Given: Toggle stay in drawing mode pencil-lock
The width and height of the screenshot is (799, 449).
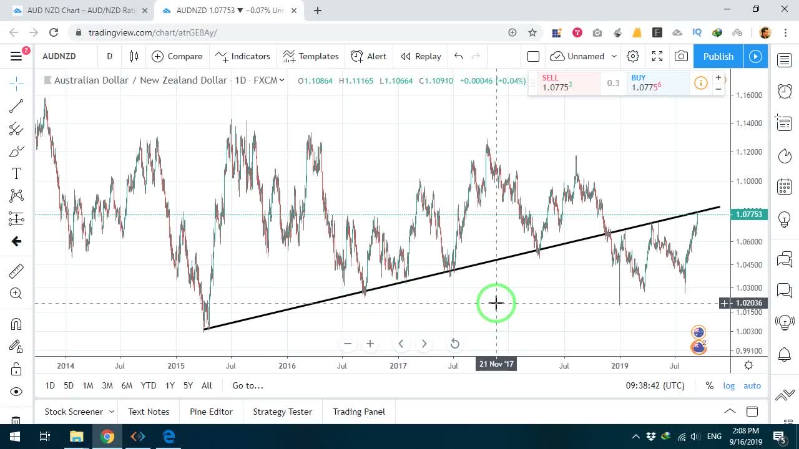Looking at the screenshot, I should point(16,346).
